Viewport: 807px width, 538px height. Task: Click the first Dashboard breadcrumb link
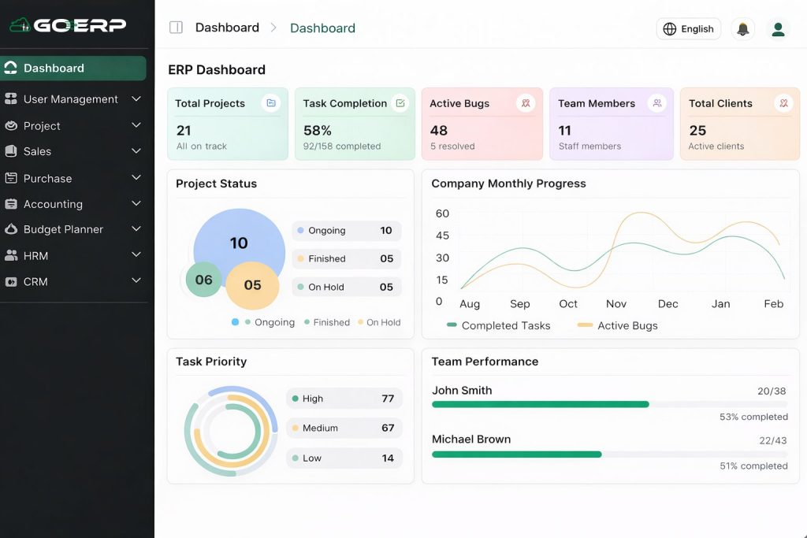click(x=227, y=28)
